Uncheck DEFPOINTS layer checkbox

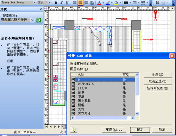pos(73,84)
